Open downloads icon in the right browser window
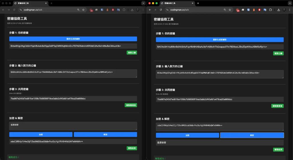The width and height of the screenshot is (293, 160). pyautogui.click(x=278, y=10)
